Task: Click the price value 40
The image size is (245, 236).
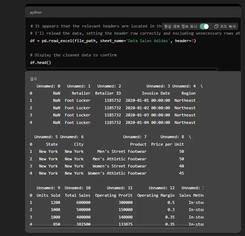Action: [181, 166]
